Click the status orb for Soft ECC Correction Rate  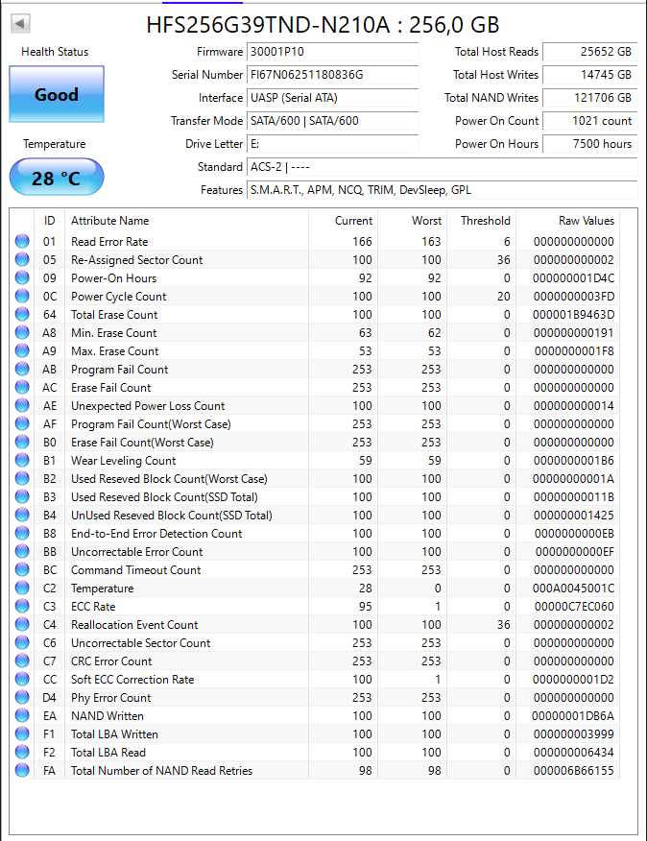pos(22,679)
